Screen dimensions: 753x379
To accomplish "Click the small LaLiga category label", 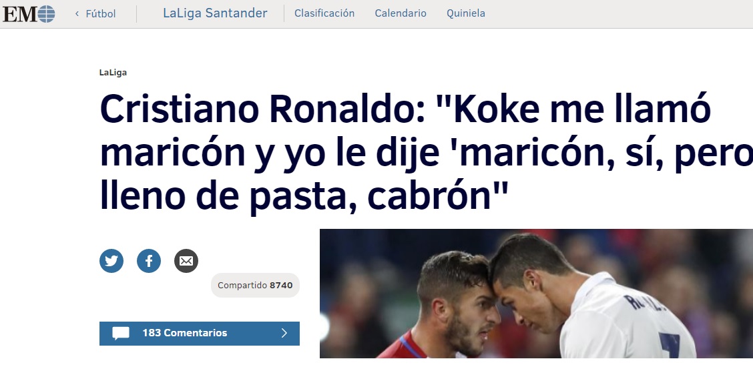I will pos(113,73).
